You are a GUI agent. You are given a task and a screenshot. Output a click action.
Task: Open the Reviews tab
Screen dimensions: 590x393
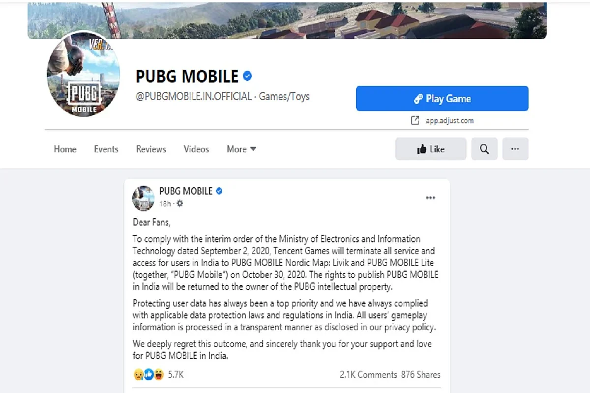tap(151, 149)
